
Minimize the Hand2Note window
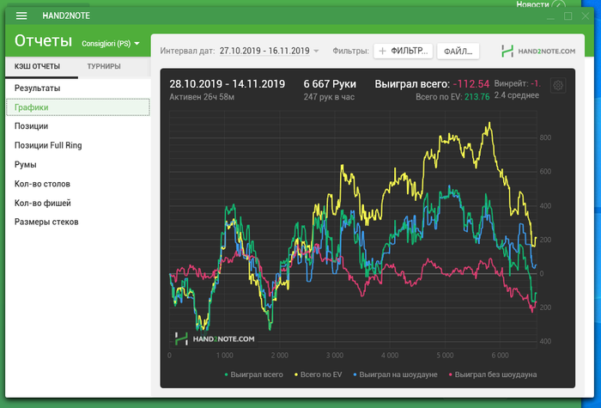coord(551,16)
